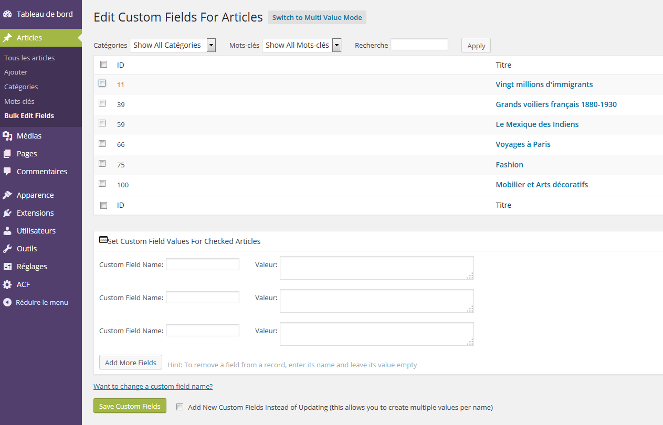Follow the 'Want to change a custom field name?' link
Viewport: 663px width, 425px height.
153,387
